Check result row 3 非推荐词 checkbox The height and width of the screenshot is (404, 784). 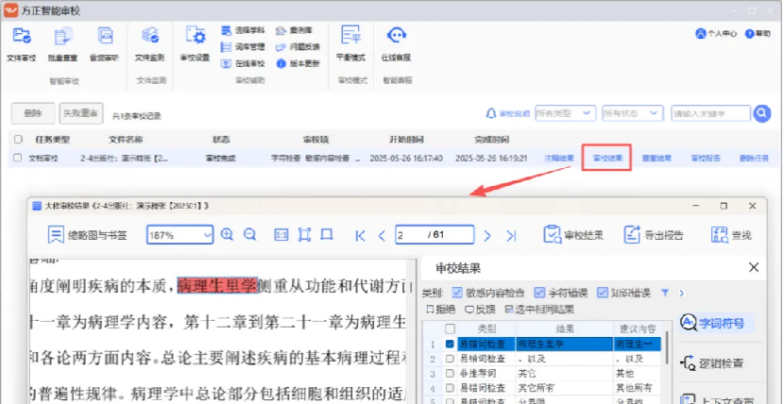[450, 373]
